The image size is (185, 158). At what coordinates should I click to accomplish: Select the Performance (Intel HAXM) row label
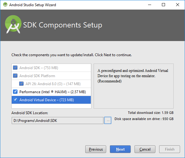[x=53, y=92]
